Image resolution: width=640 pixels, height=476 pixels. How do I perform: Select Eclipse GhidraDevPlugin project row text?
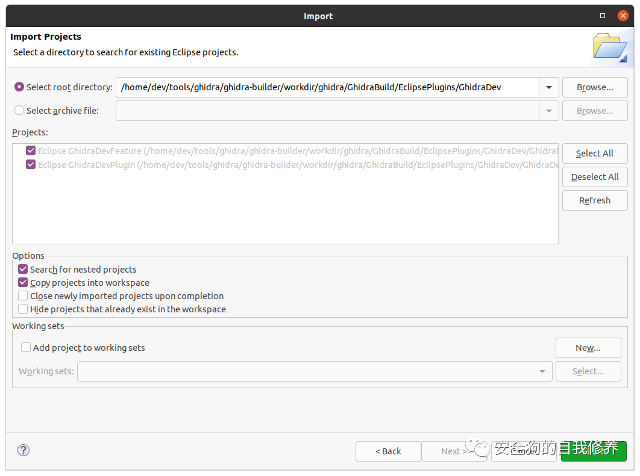[x=298, y=165]
